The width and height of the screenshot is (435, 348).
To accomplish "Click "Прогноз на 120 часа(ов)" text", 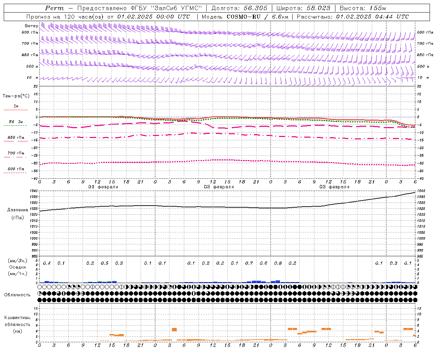I will pyautogui.click(x=66, y=17).
